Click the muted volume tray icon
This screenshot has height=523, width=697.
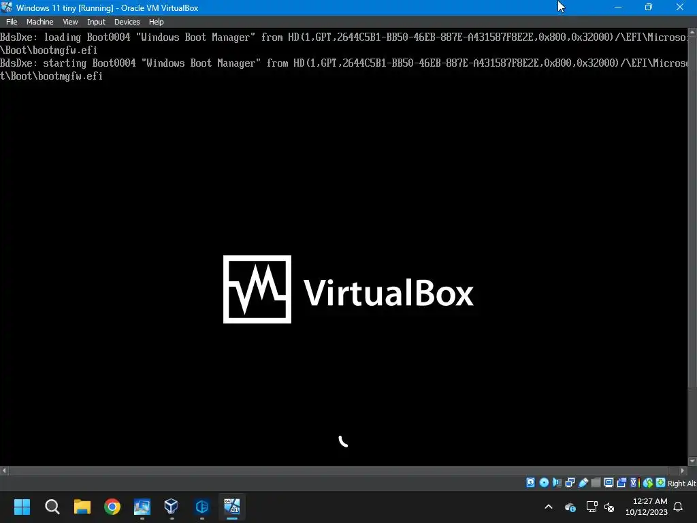click(x=609, y=507)
